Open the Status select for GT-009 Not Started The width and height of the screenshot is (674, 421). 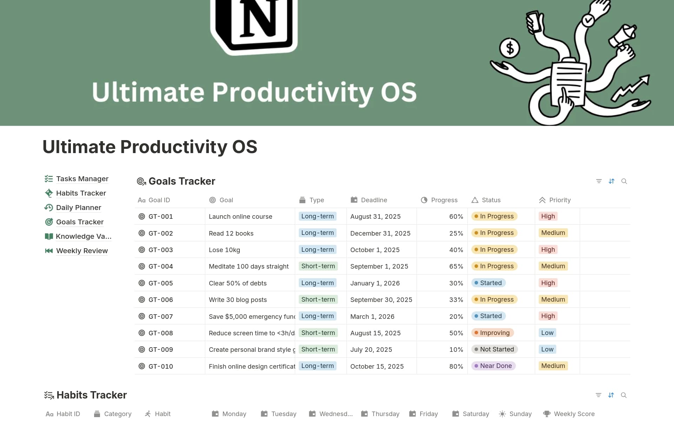pos(494,349)
